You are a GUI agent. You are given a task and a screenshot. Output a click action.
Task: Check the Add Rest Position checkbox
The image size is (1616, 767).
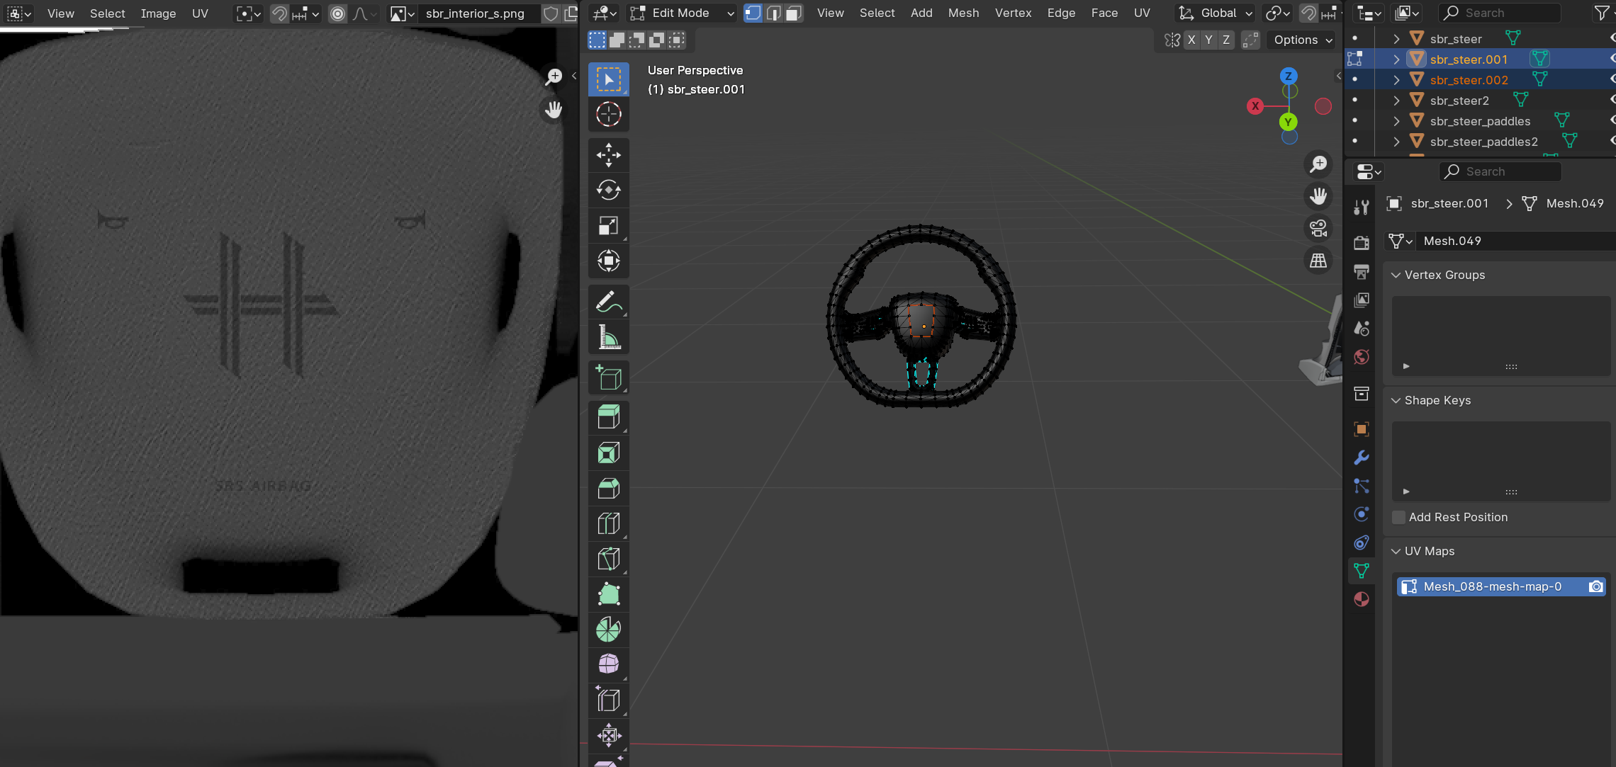coord(1398,517)
